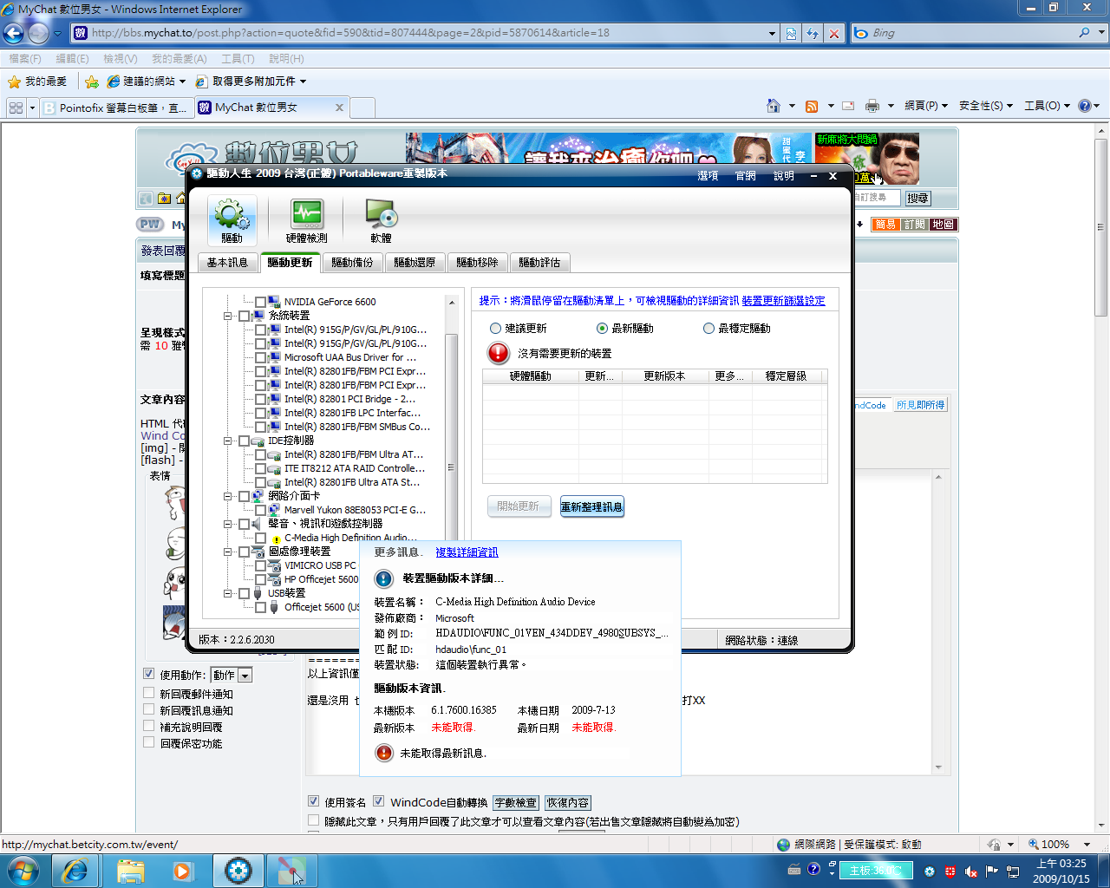1110x888 pixels.
Task: Select the 最新驅動 radio button
Action: tap(602, 329)
